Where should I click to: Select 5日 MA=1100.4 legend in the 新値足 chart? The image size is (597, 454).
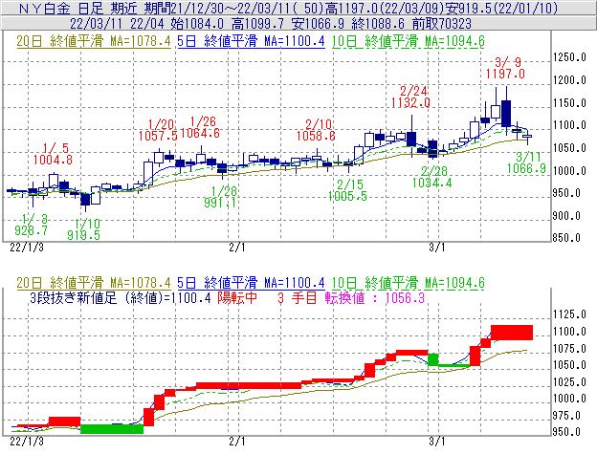coord(252,283)
